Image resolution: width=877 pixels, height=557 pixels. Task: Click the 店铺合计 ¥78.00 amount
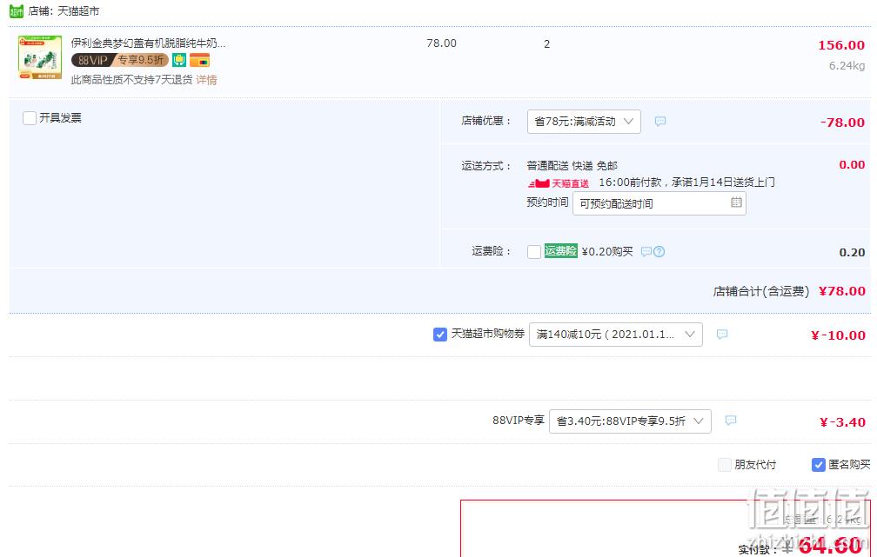[842, 291]
